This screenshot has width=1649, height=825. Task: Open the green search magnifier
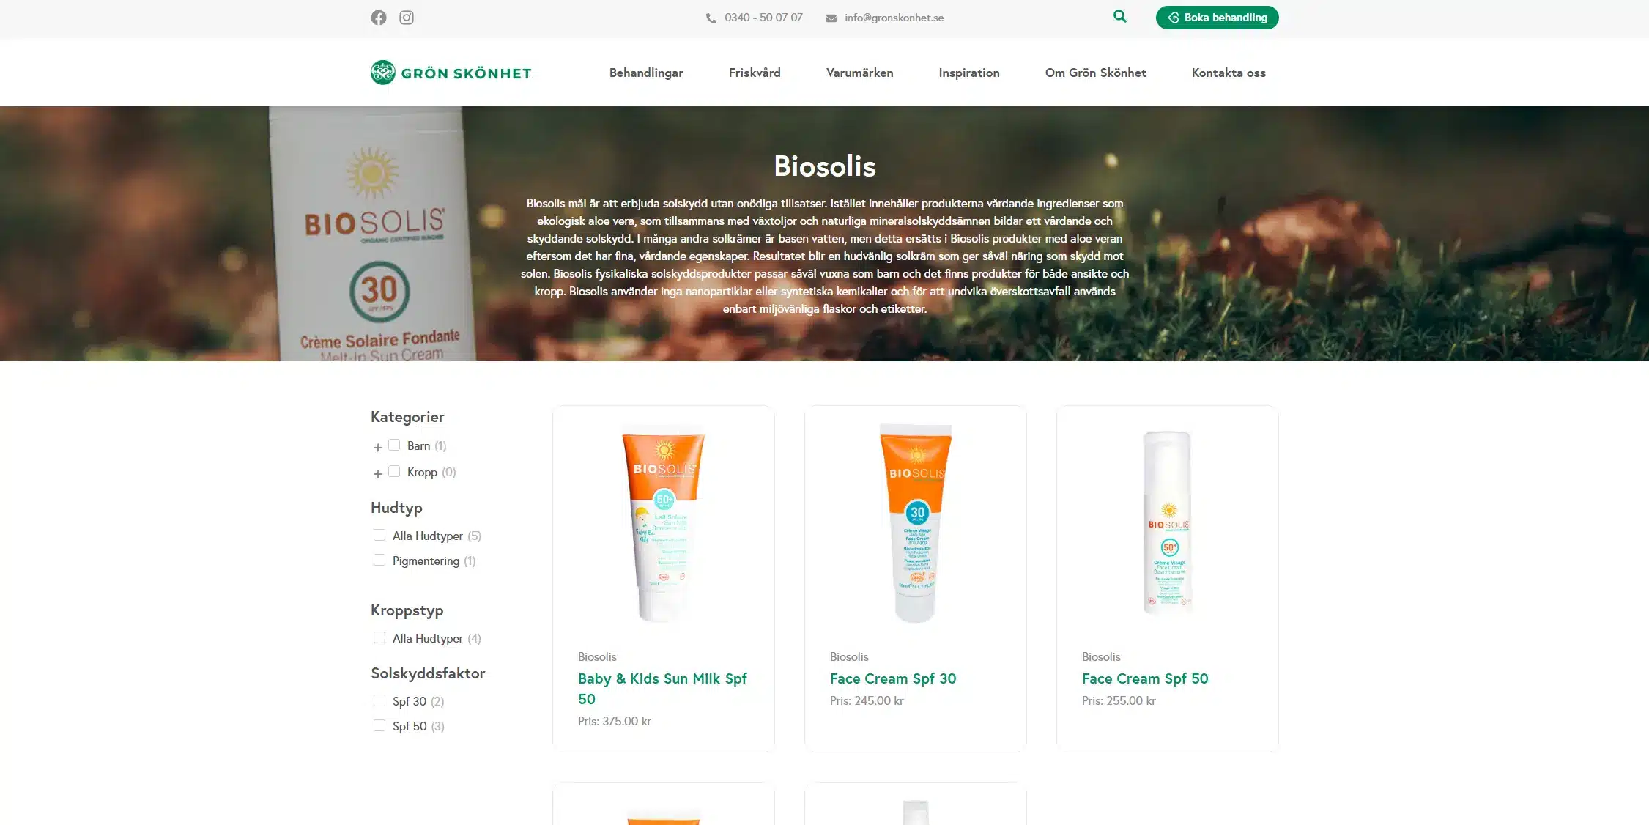[1119, 16]
